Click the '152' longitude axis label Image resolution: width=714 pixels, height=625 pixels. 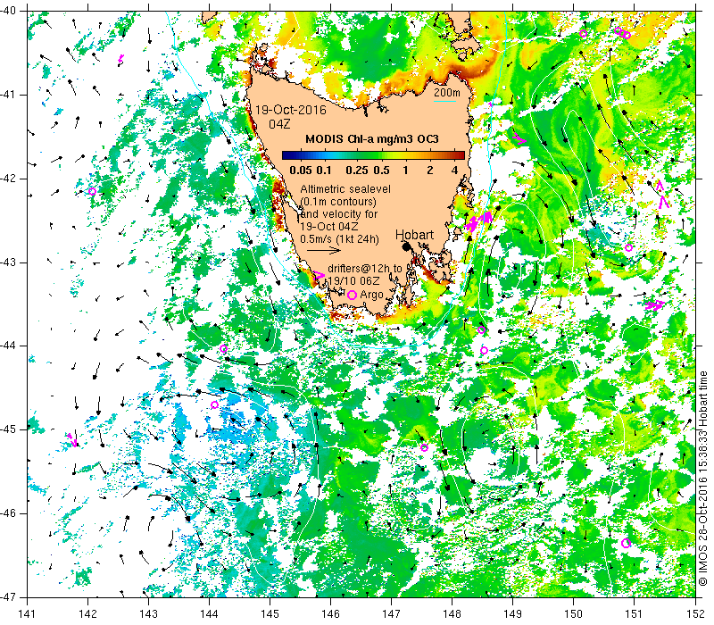coord(696,613)
